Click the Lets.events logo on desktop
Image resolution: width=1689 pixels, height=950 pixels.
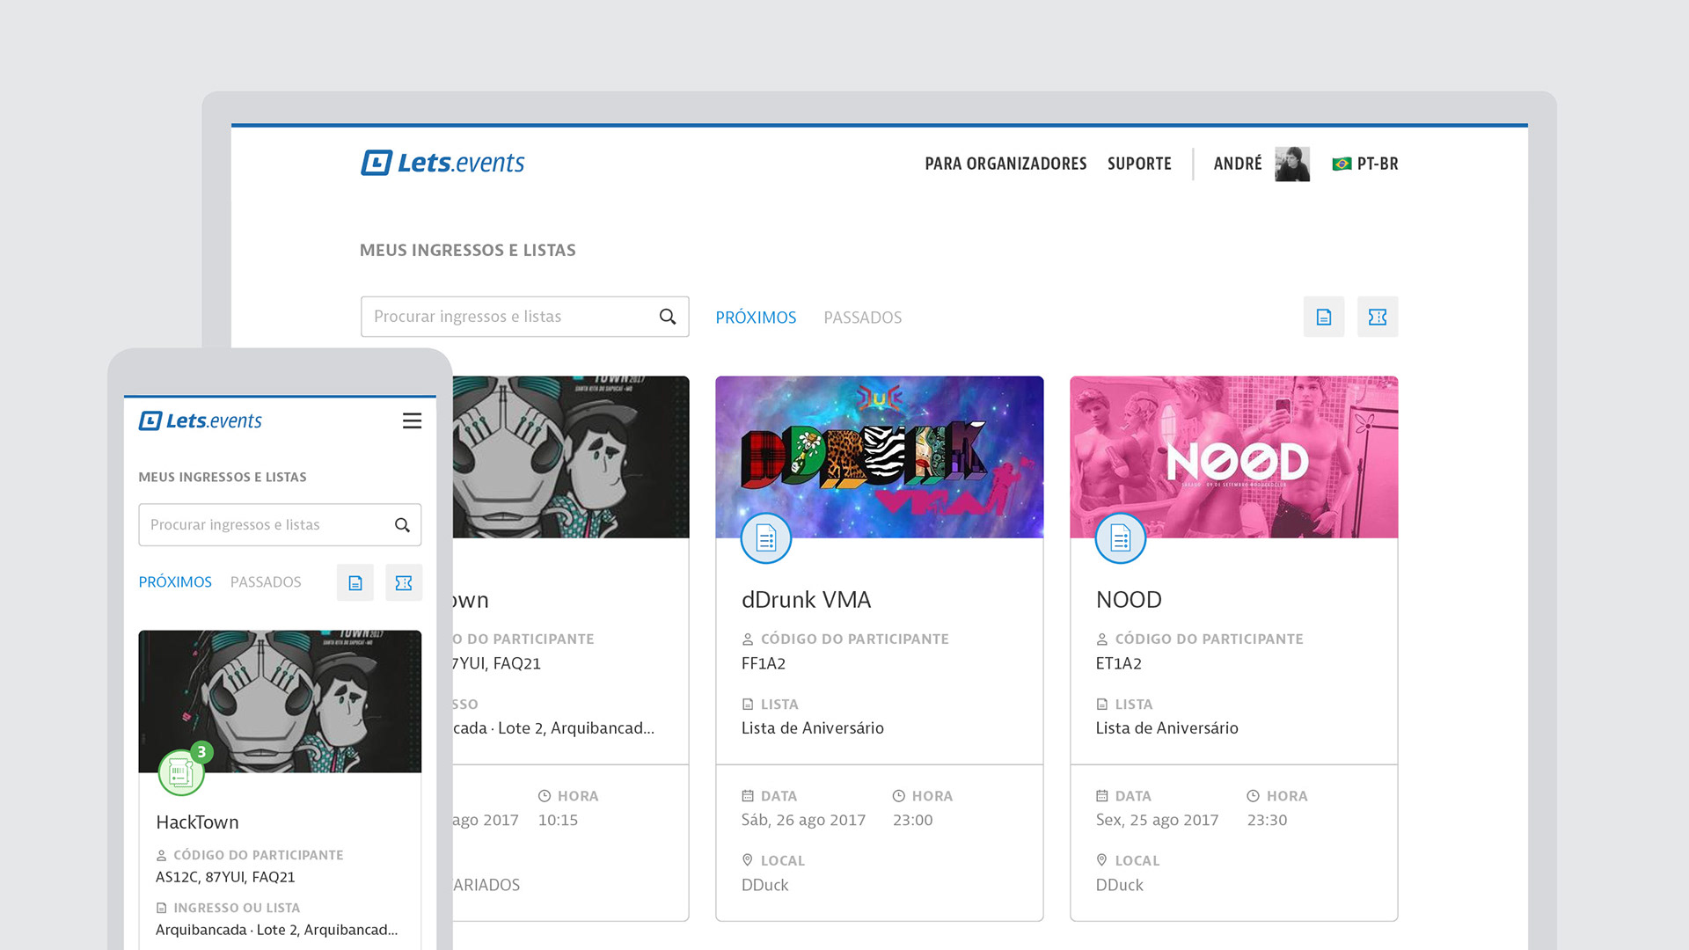click(442, 163)
